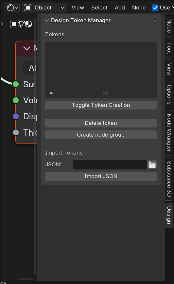Click the green Surface input socket
Image resolution: width=174 pixels, height=284 pixels.
(x=16, y=84)
